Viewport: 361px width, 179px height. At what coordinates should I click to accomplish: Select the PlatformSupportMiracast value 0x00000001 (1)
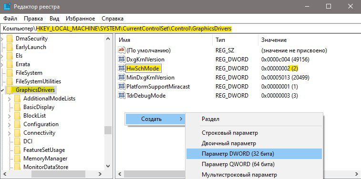pos(279,87)
